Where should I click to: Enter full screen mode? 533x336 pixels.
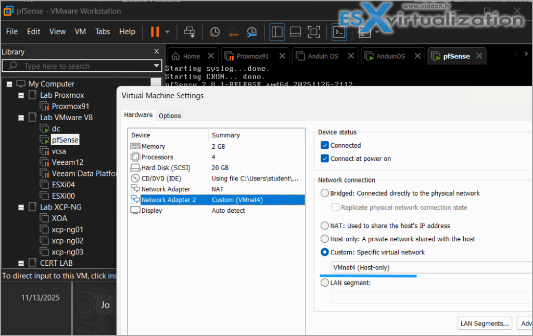313,32
